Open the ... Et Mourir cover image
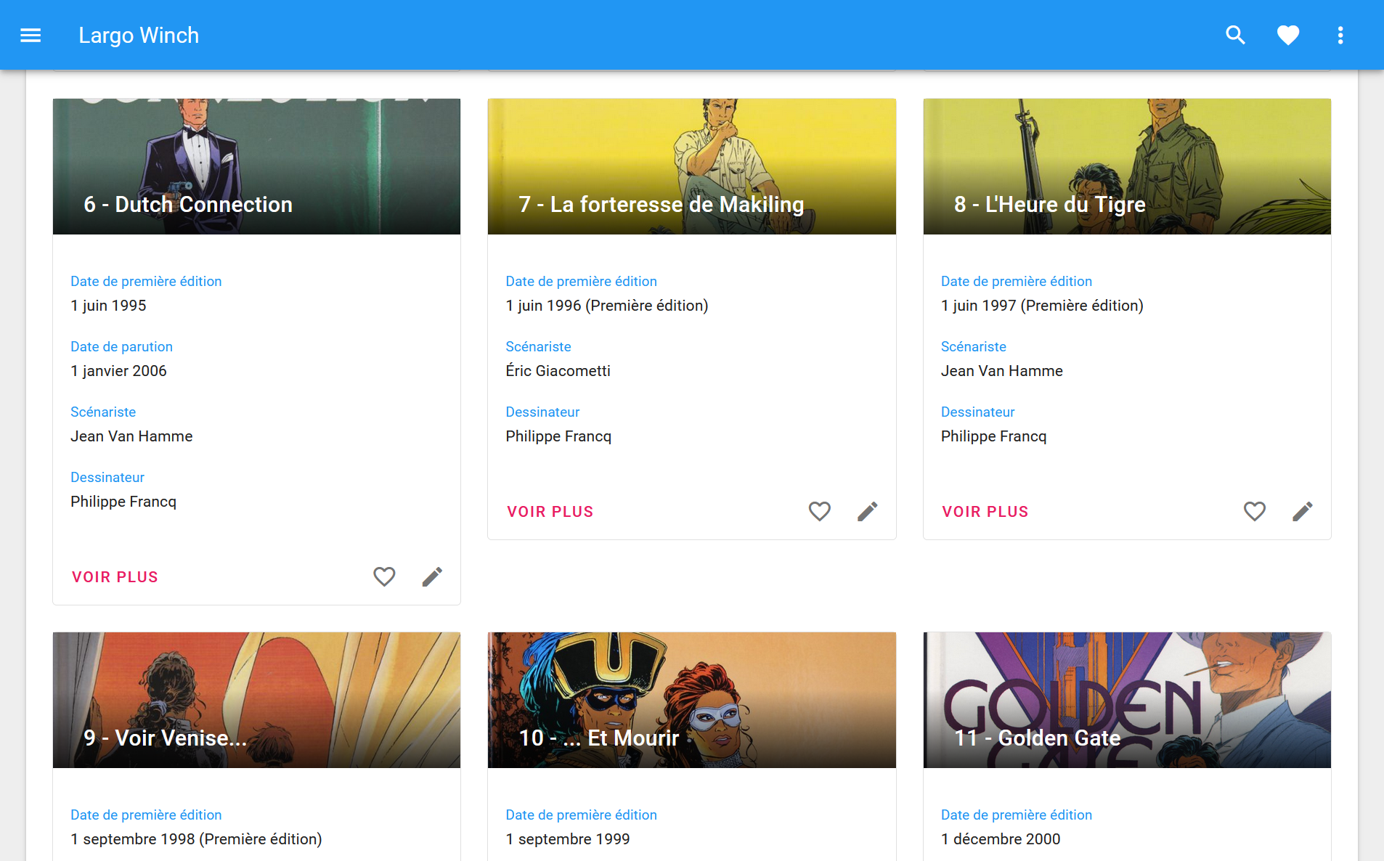 click(x=692, y=700)
